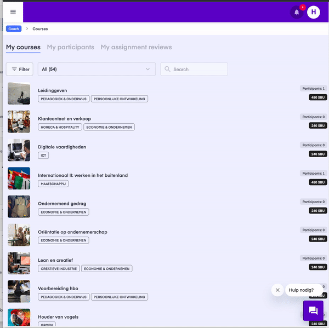
Task: Open the hamburger navigation menu
Action: point(13,11)
